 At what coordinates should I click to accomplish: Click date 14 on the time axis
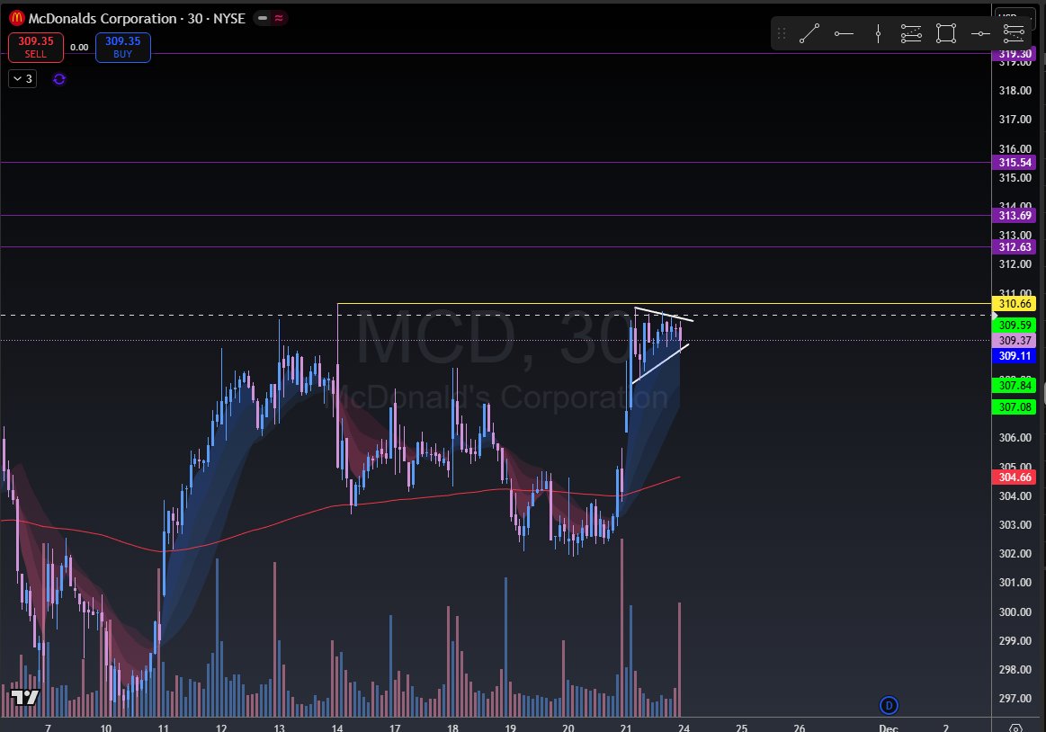337,728
